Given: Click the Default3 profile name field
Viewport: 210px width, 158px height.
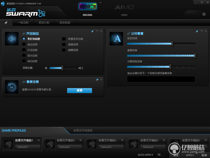Looking at the screenshot, I should point(111,147).
